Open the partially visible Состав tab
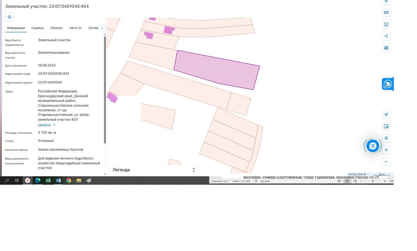 [x=93, y=28]
